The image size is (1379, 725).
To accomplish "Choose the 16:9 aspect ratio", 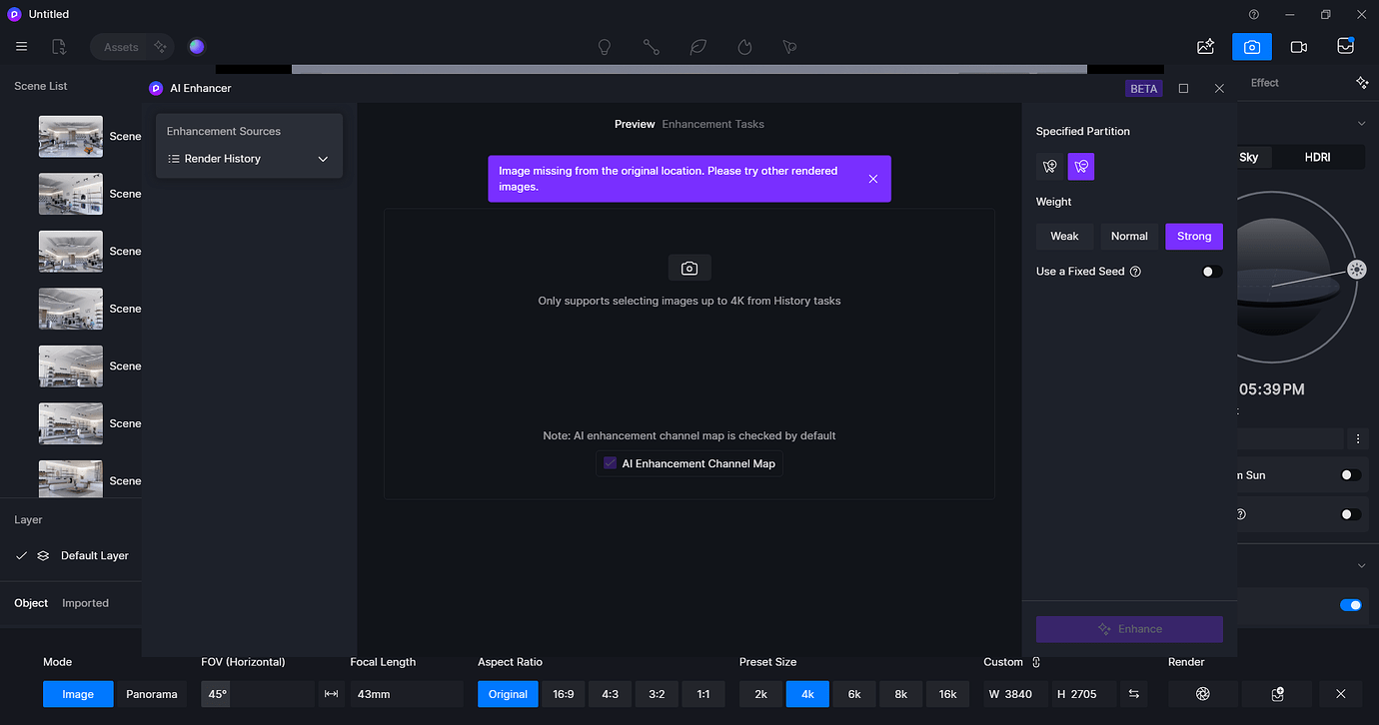I will click(564, 694).
